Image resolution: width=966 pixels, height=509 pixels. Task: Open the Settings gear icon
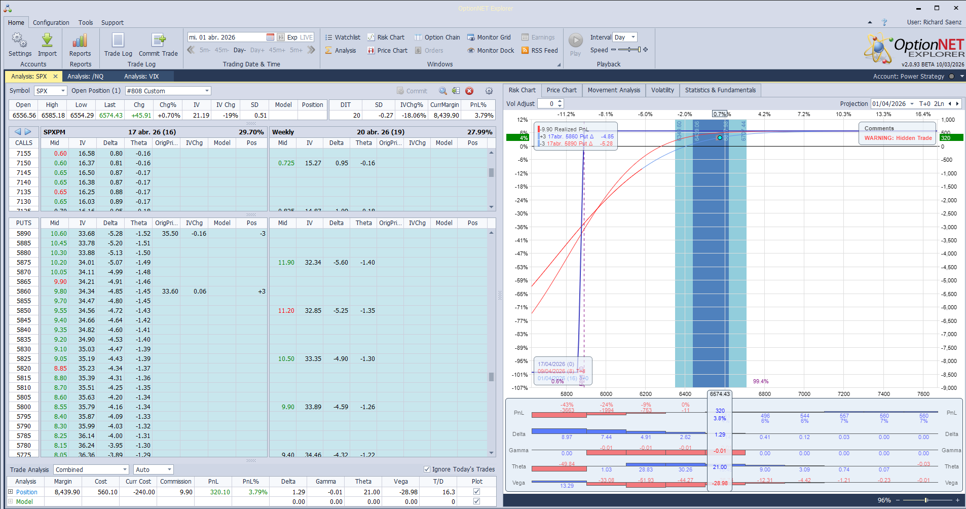tap(20, 41)
